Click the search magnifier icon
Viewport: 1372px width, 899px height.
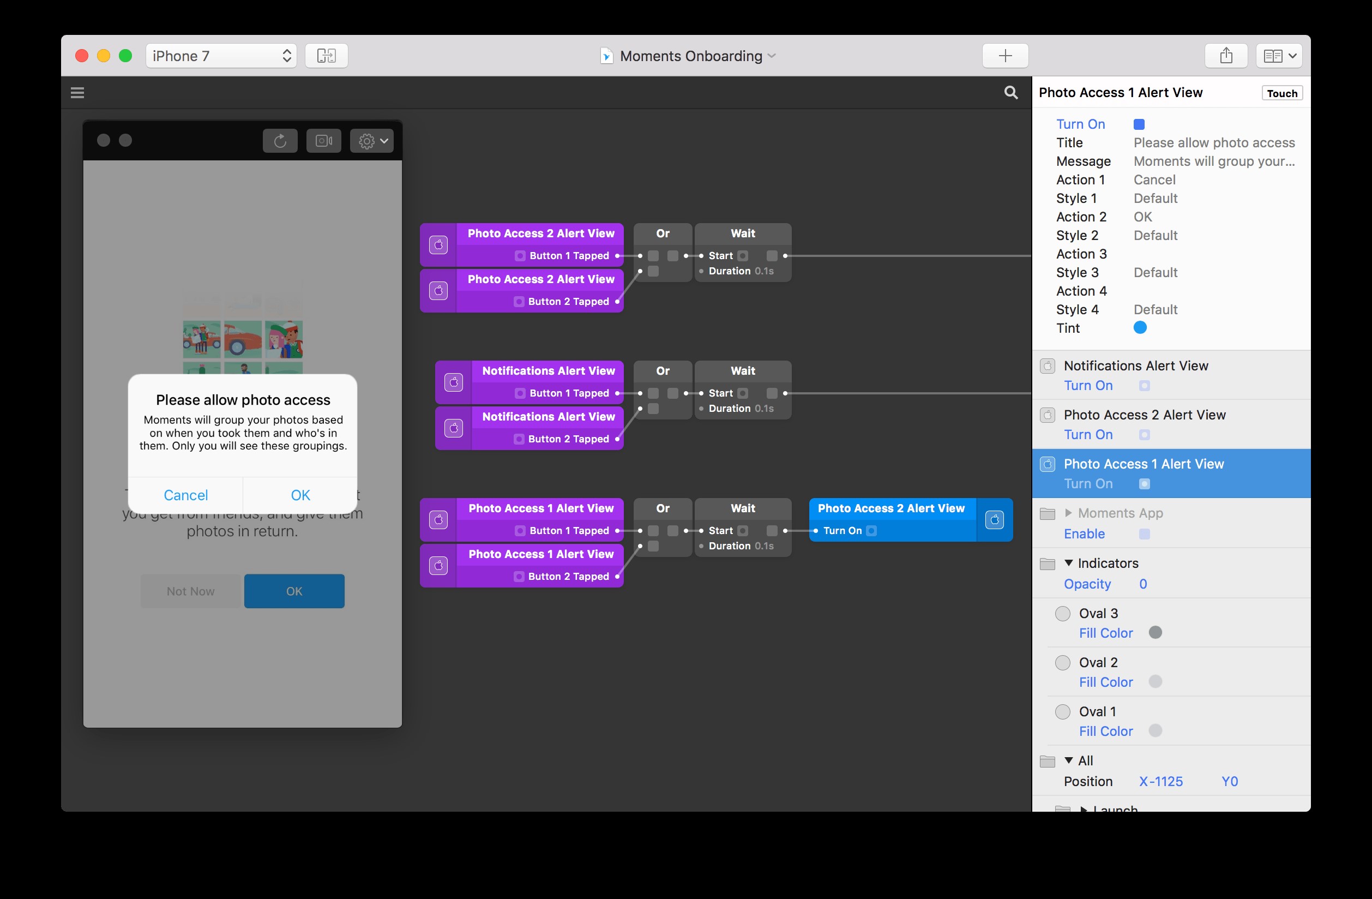tap(1010, 93)
